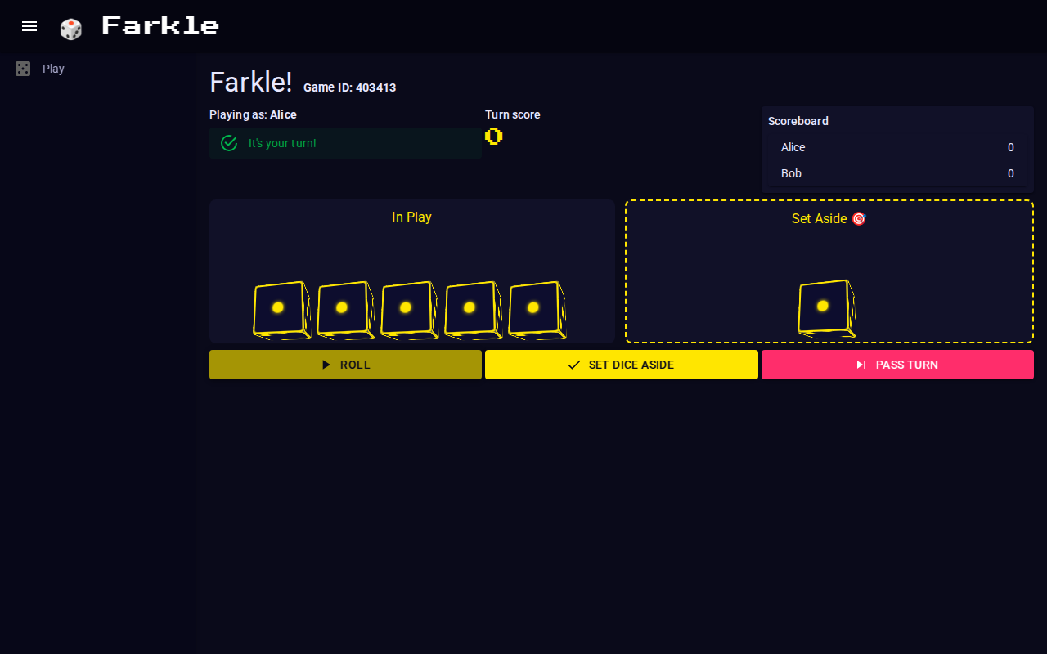Select the first die in play
This screenshot has height=654, width=1047.
click(281, 310)
